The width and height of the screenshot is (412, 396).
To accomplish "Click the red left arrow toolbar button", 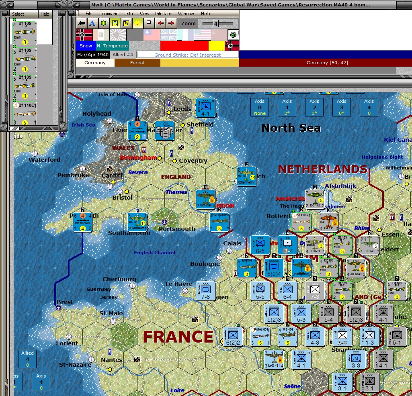I will (160, 23).
